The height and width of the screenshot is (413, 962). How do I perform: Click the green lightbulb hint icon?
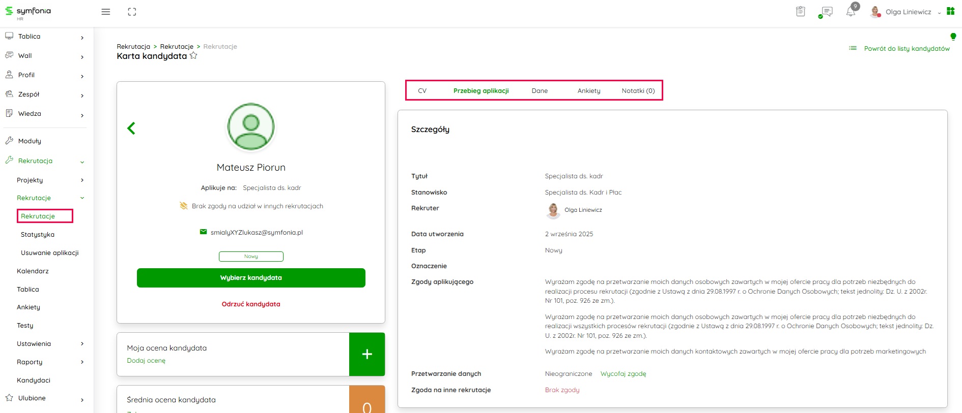point(953,37)
